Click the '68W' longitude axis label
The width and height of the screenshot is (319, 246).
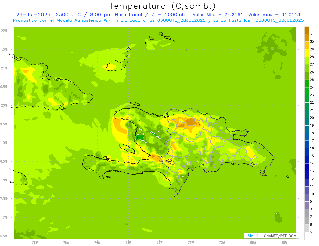284,243
